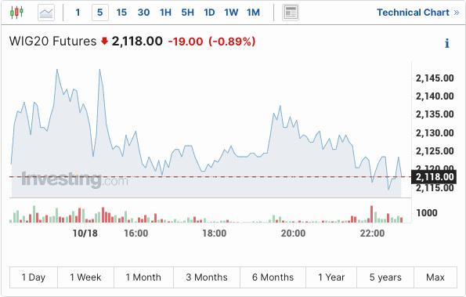Open the Technical Chart link

coord(418,13)
